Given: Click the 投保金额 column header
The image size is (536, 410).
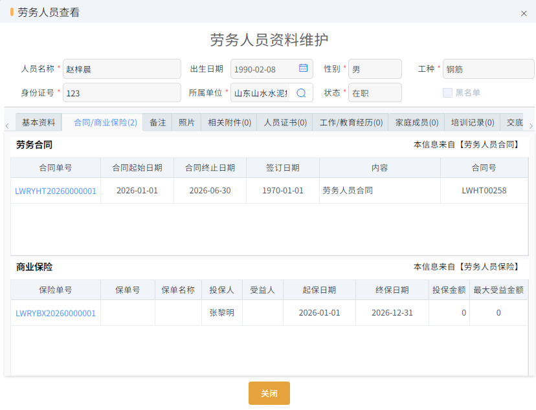Looking at the screenshot, I should tap(449, 290).
